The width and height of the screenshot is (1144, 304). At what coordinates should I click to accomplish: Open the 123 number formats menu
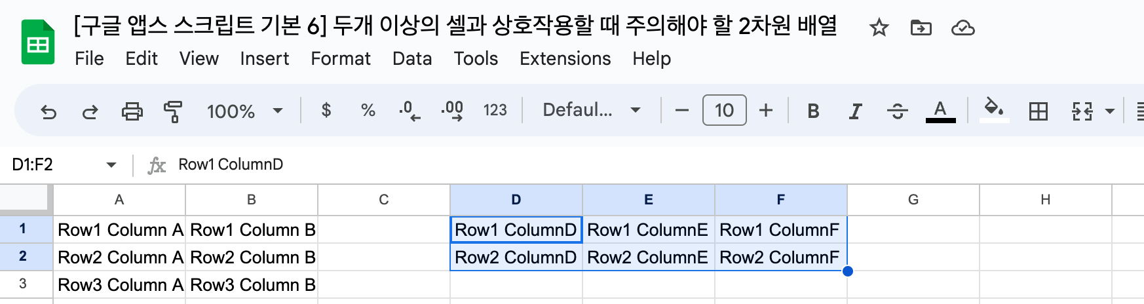495,110
